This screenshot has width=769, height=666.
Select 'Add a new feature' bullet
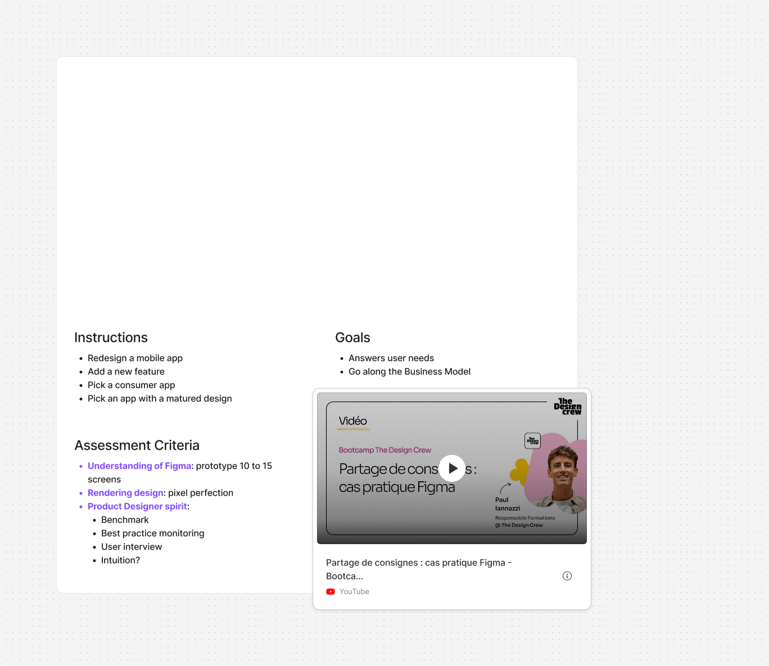[126, 371]
